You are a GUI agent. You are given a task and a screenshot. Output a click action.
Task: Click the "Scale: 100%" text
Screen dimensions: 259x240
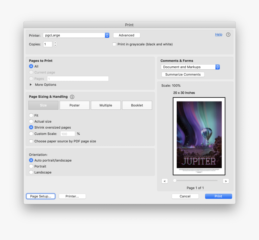[x=171, y=86]
